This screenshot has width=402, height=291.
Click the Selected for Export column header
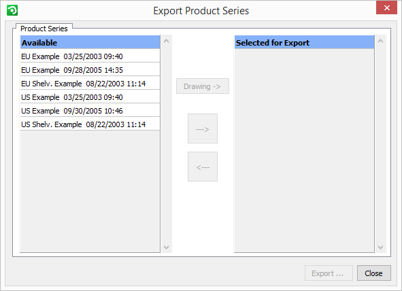[x=304, y=42]
